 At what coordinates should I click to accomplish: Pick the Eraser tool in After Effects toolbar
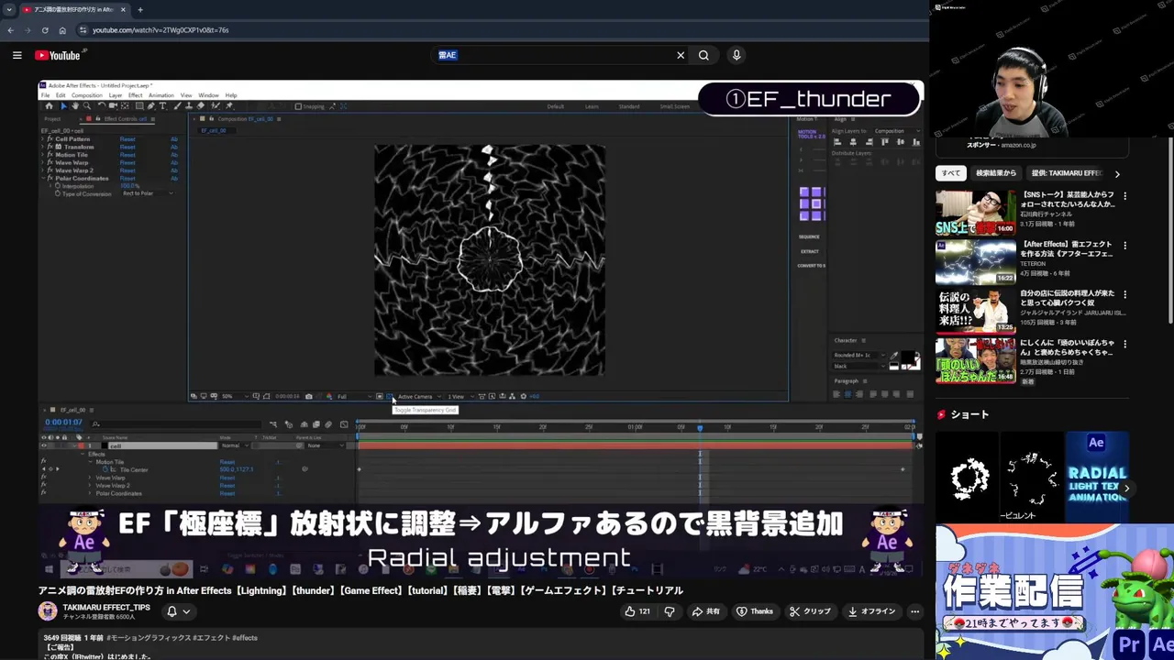pos(201,106)
